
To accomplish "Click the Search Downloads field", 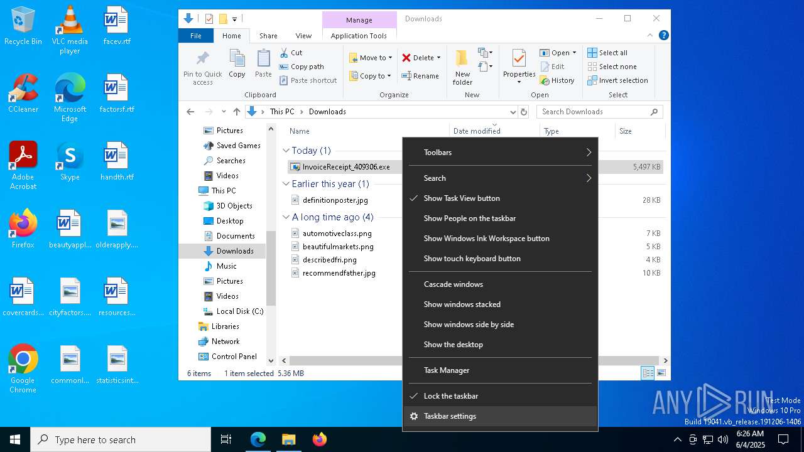I will coord(600,112).
